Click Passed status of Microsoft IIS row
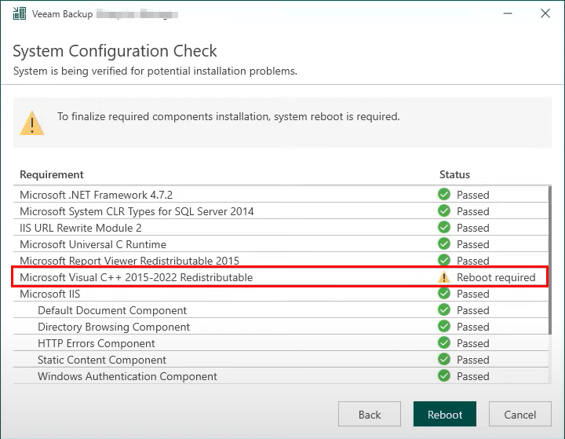This screenshot has width=565, height=439. tap(472, 294)
